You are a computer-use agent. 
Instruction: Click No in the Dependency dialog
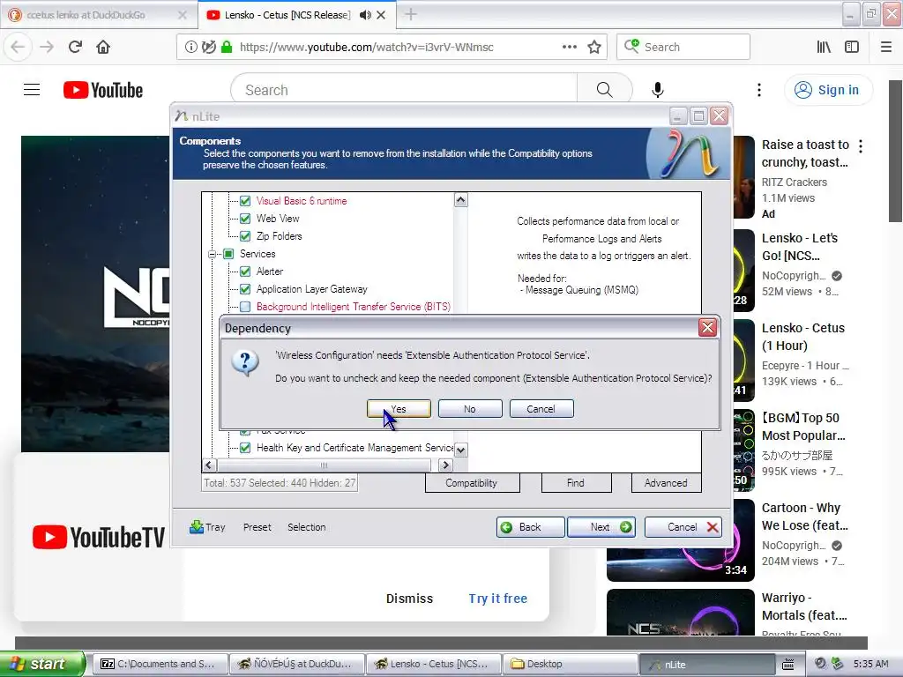coord(470,409)
